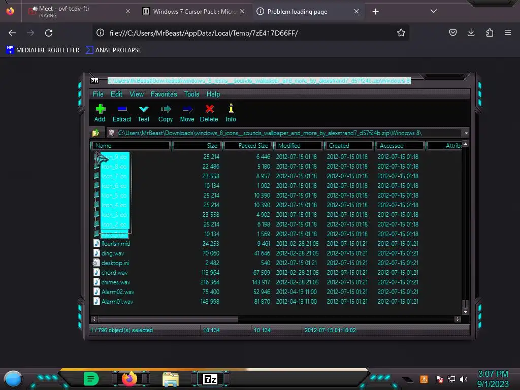This screenshot has width=520, height=390.
Task: Open the Help menu
Action: [213, 94]
